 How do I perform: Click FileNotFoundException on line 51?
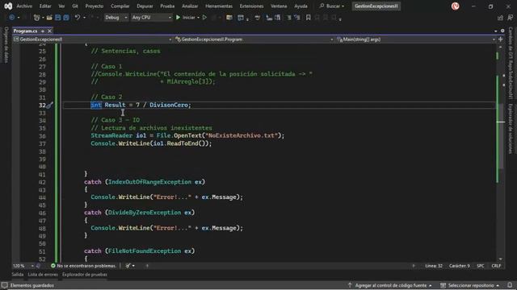145,251
